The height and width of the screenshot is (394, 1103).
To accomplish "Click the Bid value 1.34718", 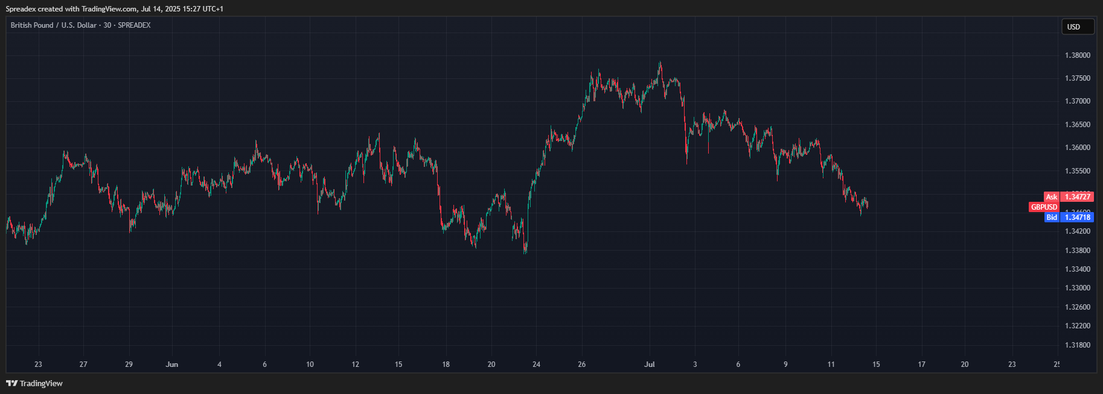I will (x=1078, y=217).
